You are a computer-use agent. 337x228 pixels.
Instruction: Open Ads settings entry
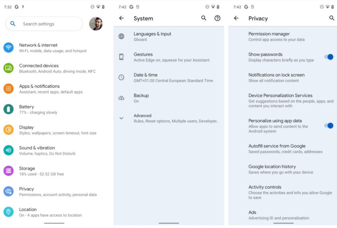[x=283, y=215]
